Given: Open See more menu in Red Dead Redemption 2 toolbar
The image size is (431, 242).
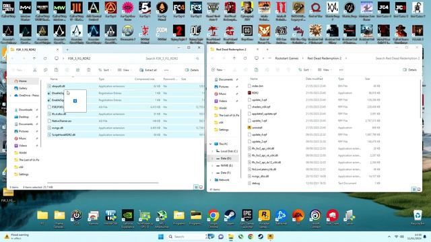Looking at the screenshot, I should [341, 70].
